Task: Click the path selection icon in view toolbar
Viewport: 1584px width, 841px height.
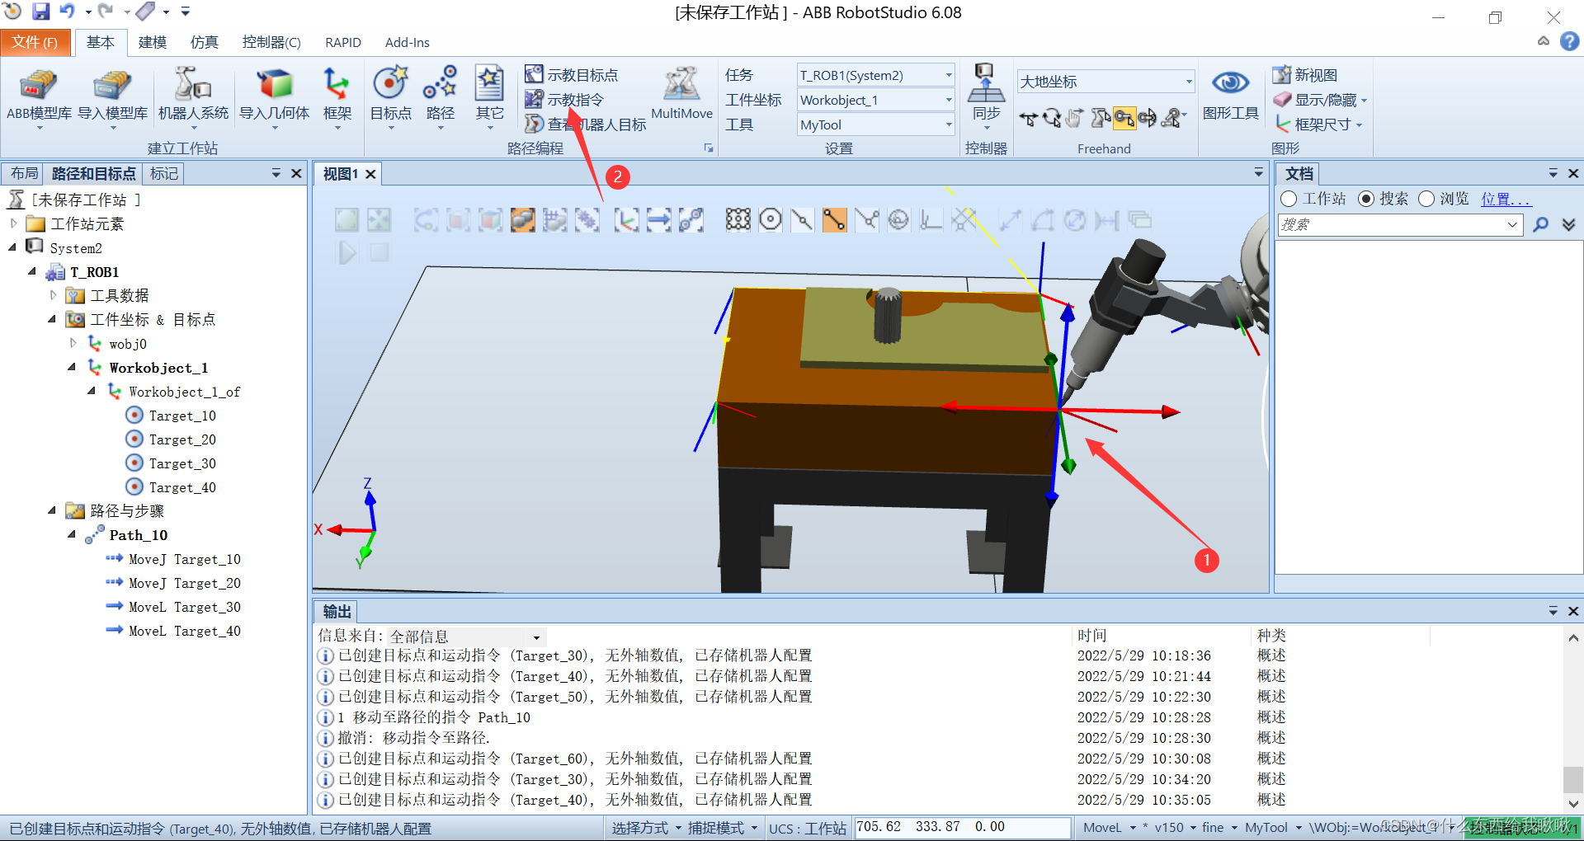Action: tap(691, 219)
